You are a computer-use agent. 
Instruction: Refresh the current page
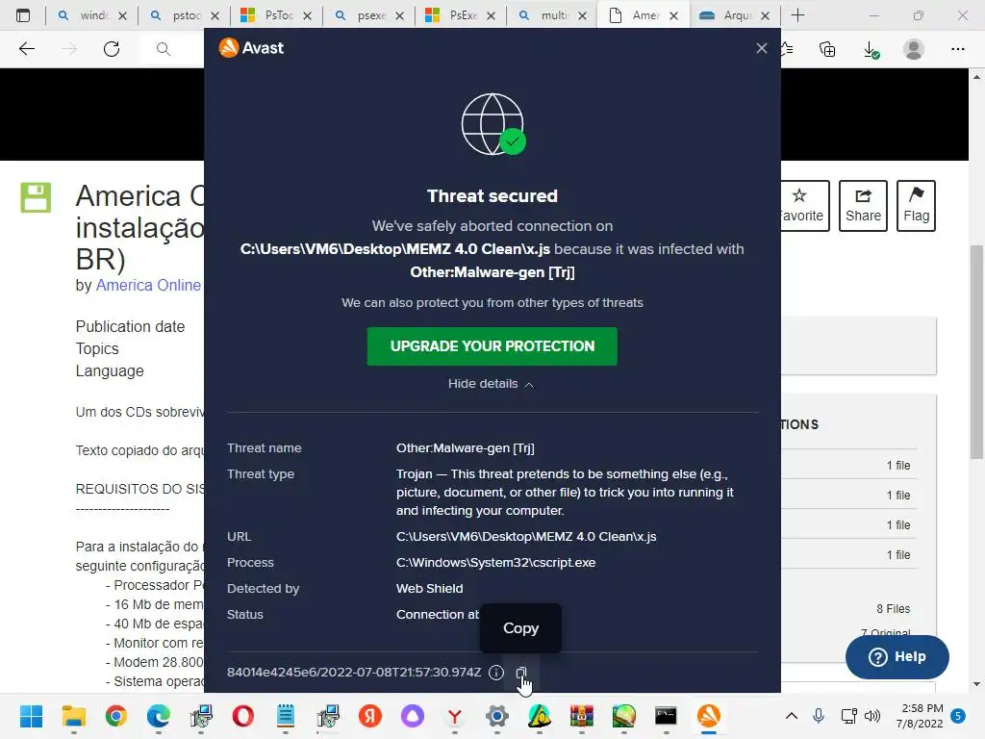[x=112, y=49]
